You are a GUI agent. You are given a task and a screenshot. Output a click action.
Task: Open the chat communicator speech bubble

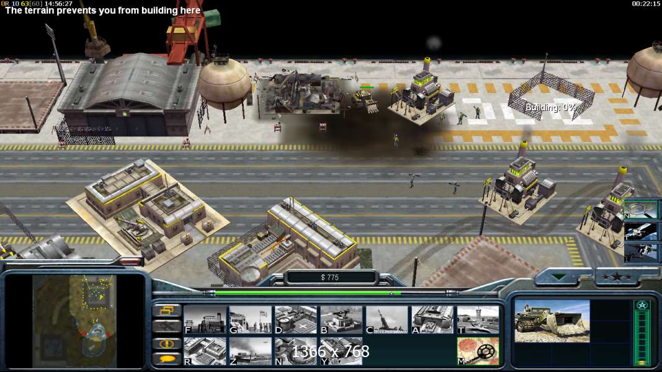coord(167,359)
